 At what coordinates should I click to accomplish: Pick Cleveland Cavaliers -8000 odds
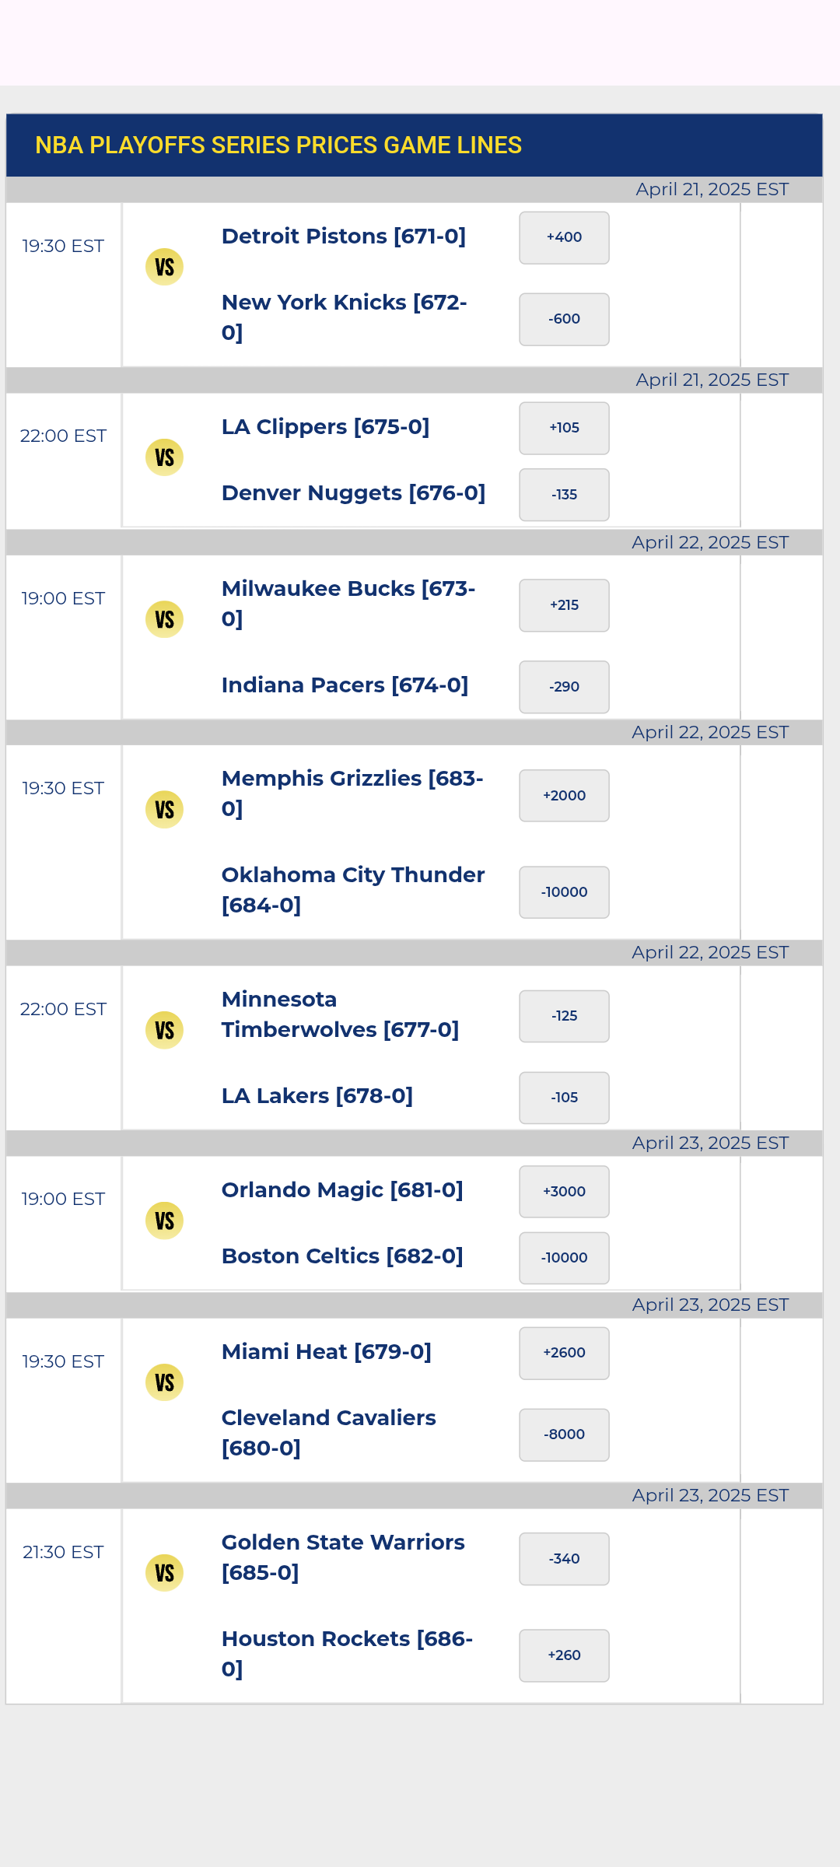[x=564, y=1434]
